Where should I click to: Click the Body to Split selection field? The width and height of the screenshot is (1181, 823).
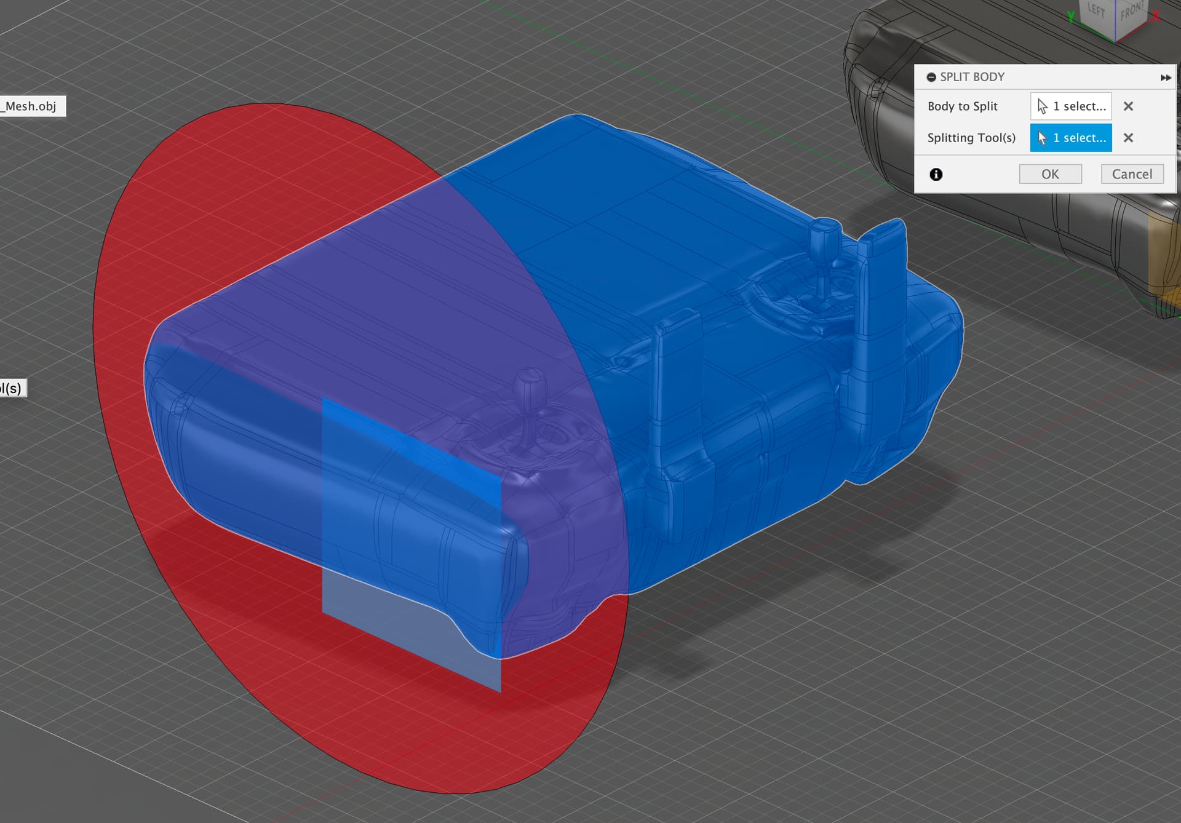point(1071,106)
